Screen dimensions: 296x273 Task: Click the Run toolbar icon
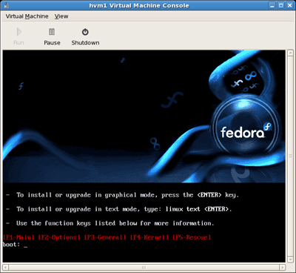pyautogui.click(x=18, y=32)
